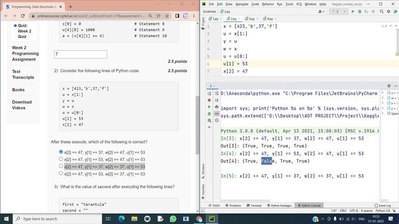Switch to 4.py editor tab
399x224 pixels.
coord(268,19)
